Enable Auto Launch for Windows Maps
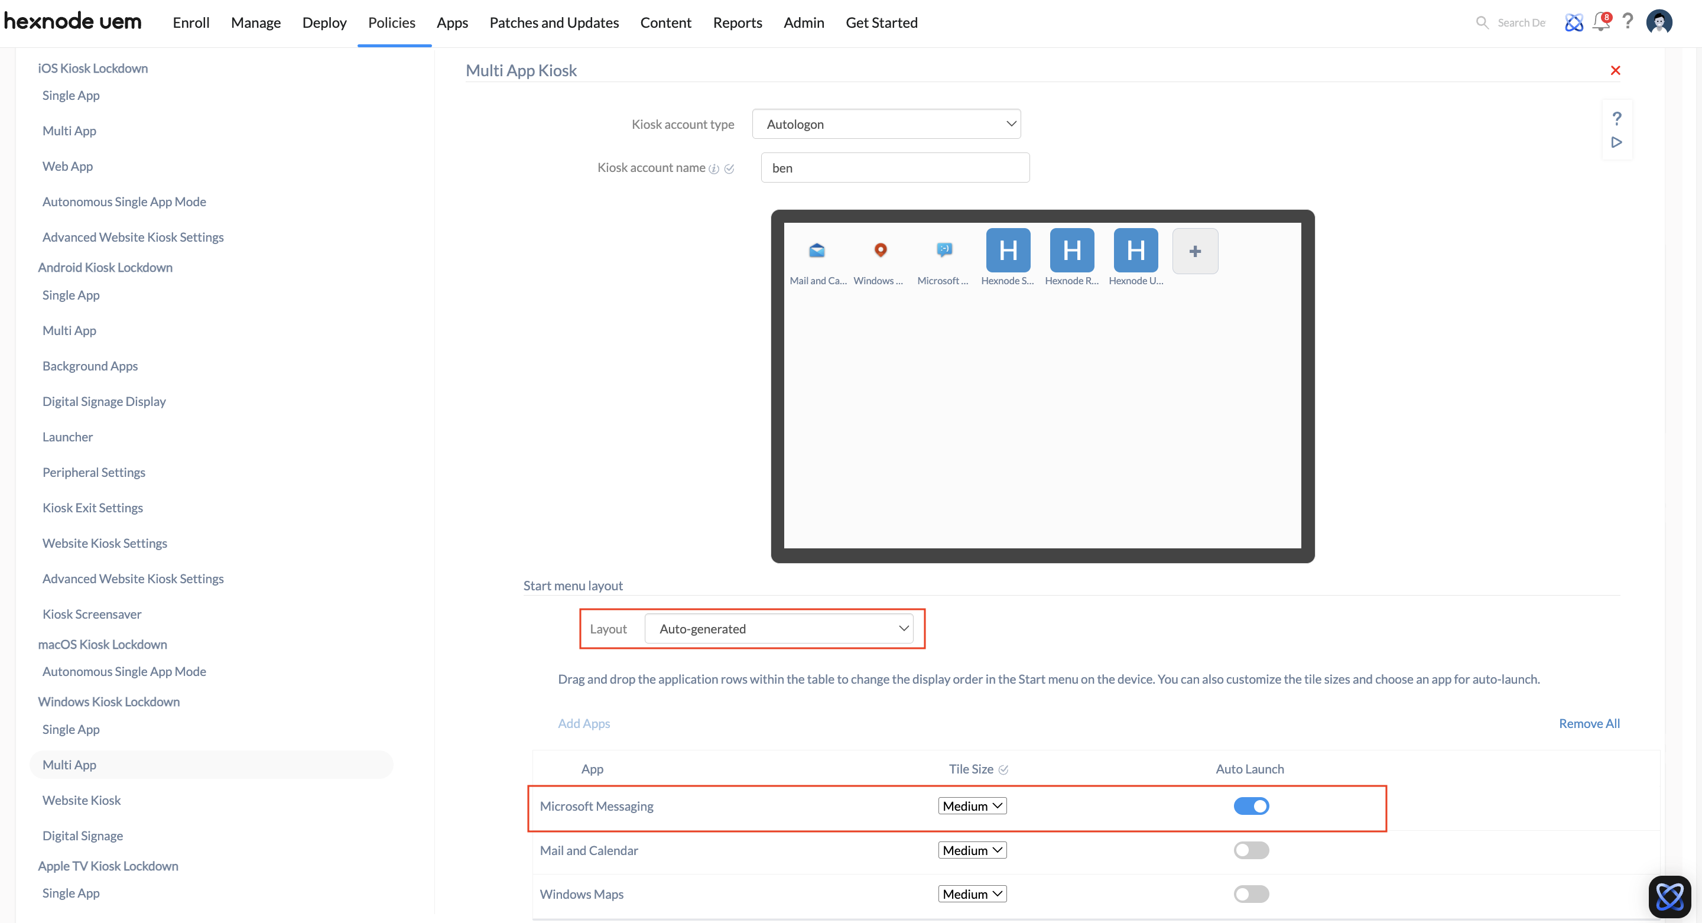Viewport: 1702px width, 923px height. pyautogui.click(x=1250, y=894)
